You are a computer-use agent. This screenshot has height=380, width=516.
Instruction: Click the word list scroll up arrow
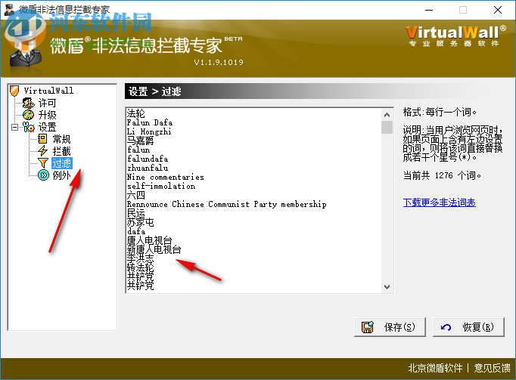point(387,115)
